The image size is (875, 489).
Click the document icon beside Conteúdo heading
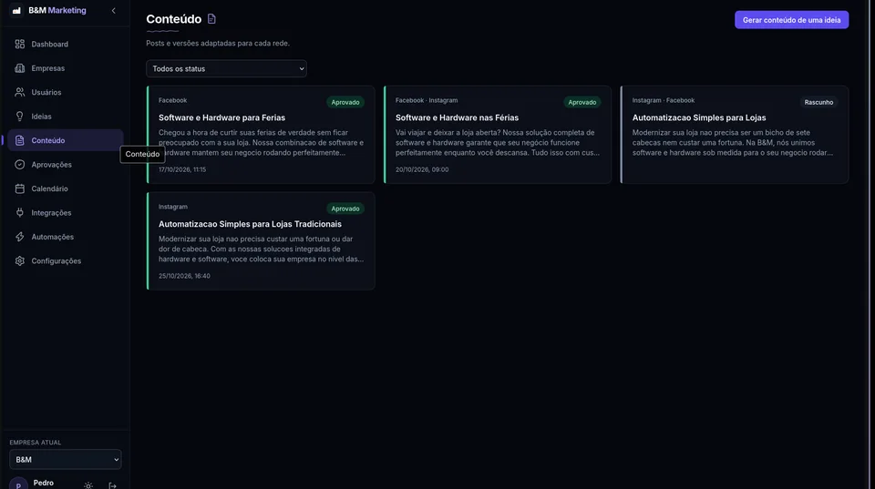click(211, 19)
